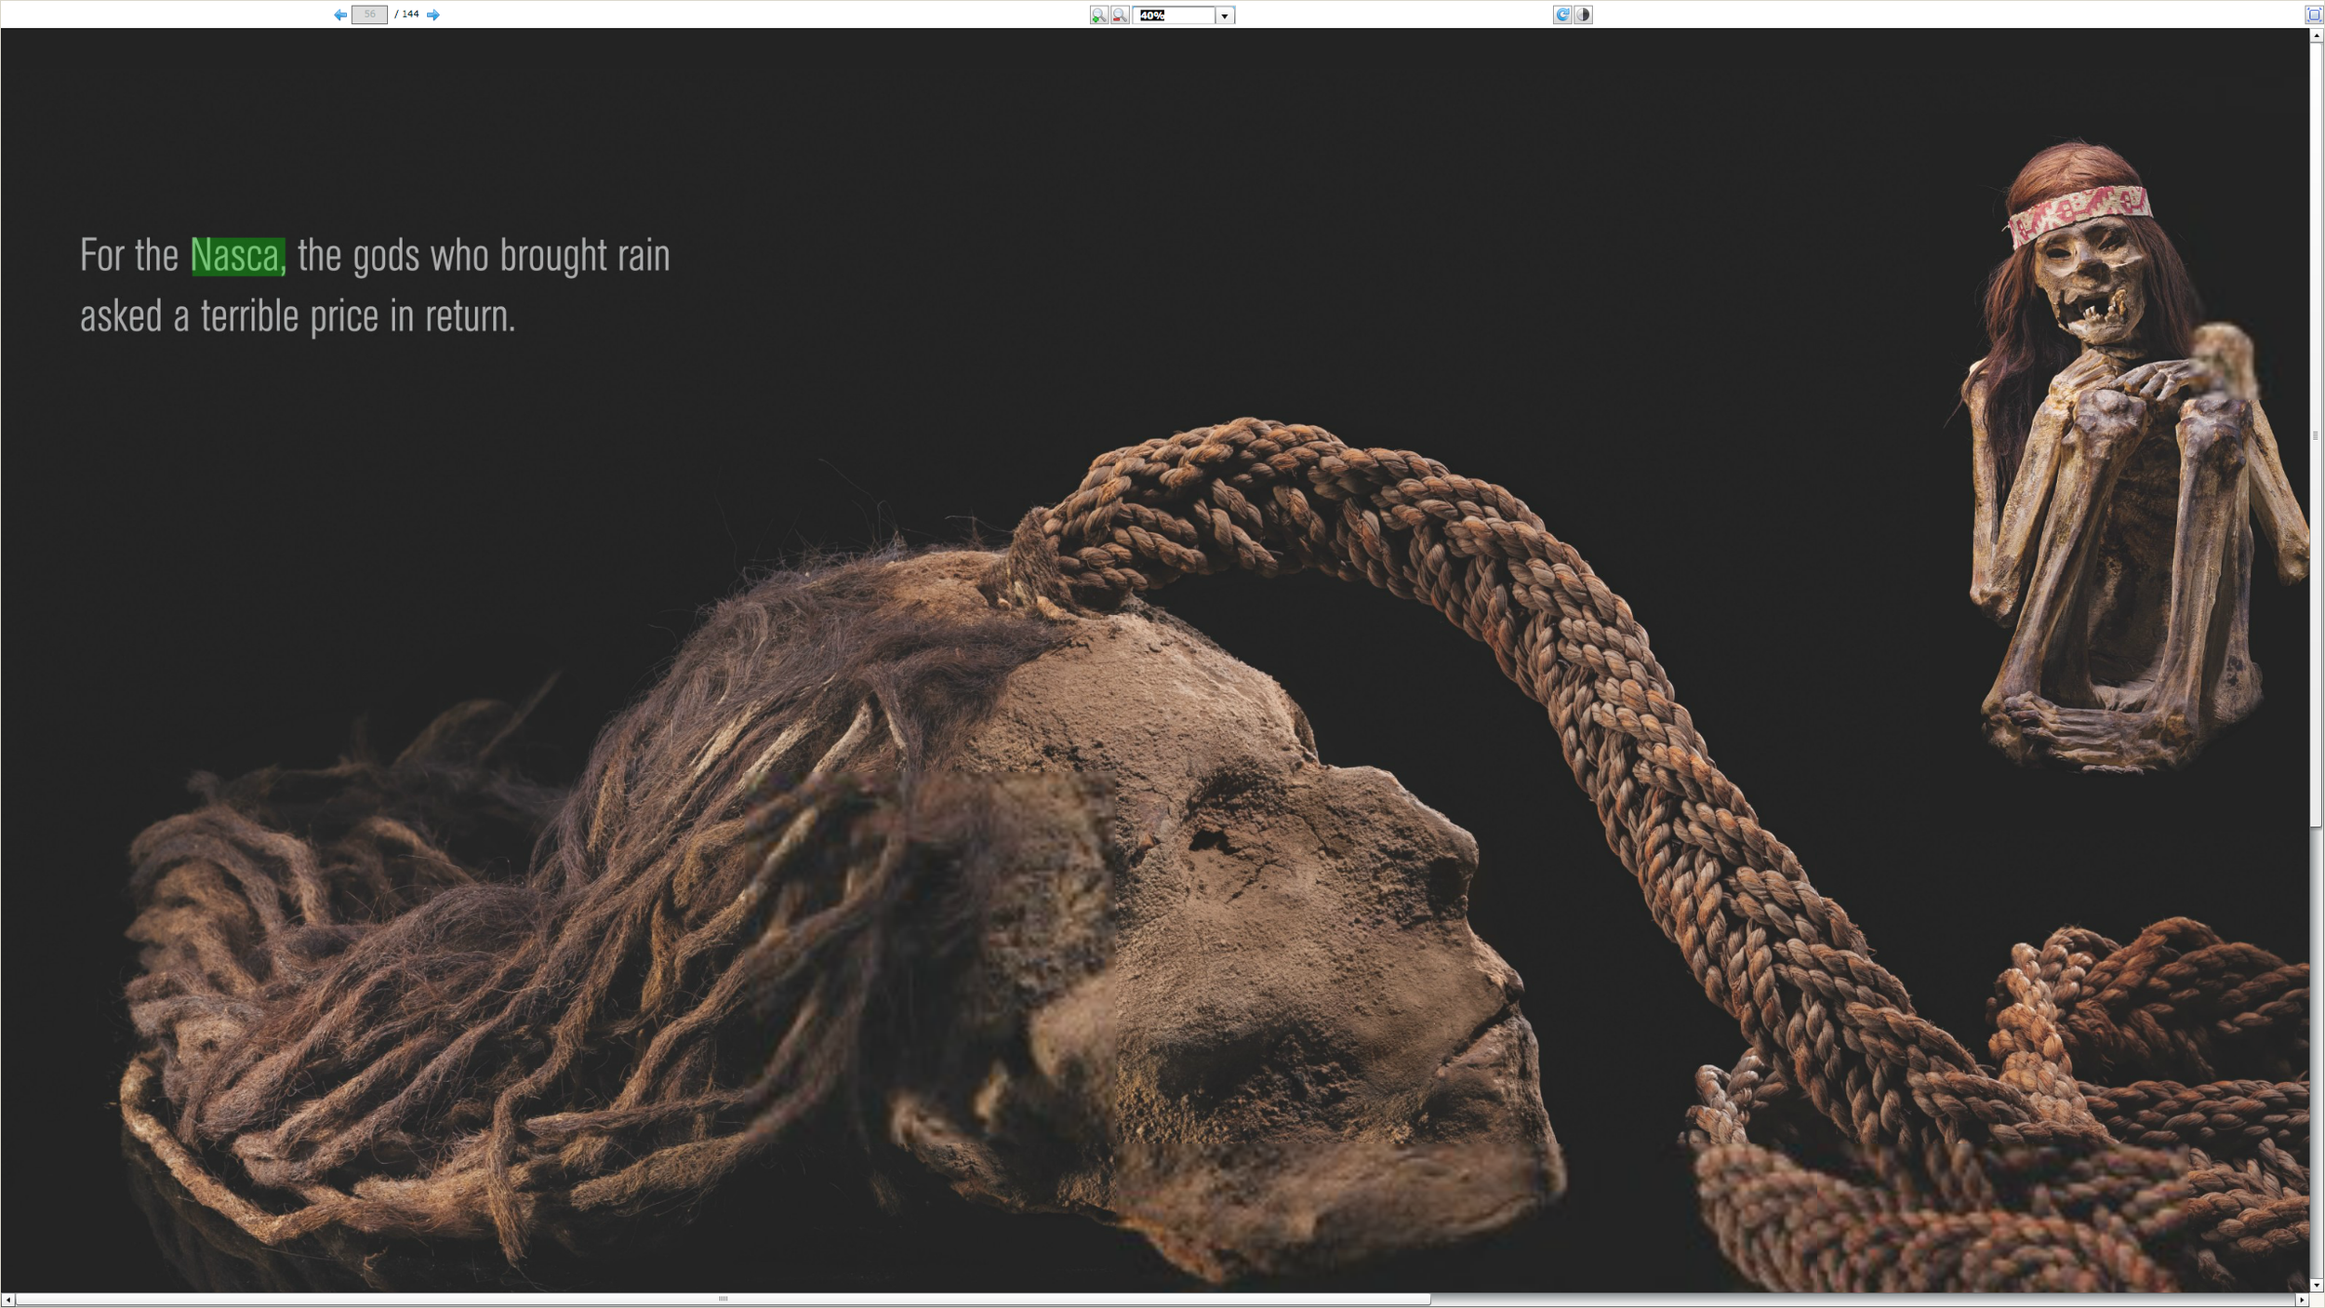Click the zoom in magnifier icon
The height and width of the screenshot is (1308, 2325).
tap(1098, 15)
